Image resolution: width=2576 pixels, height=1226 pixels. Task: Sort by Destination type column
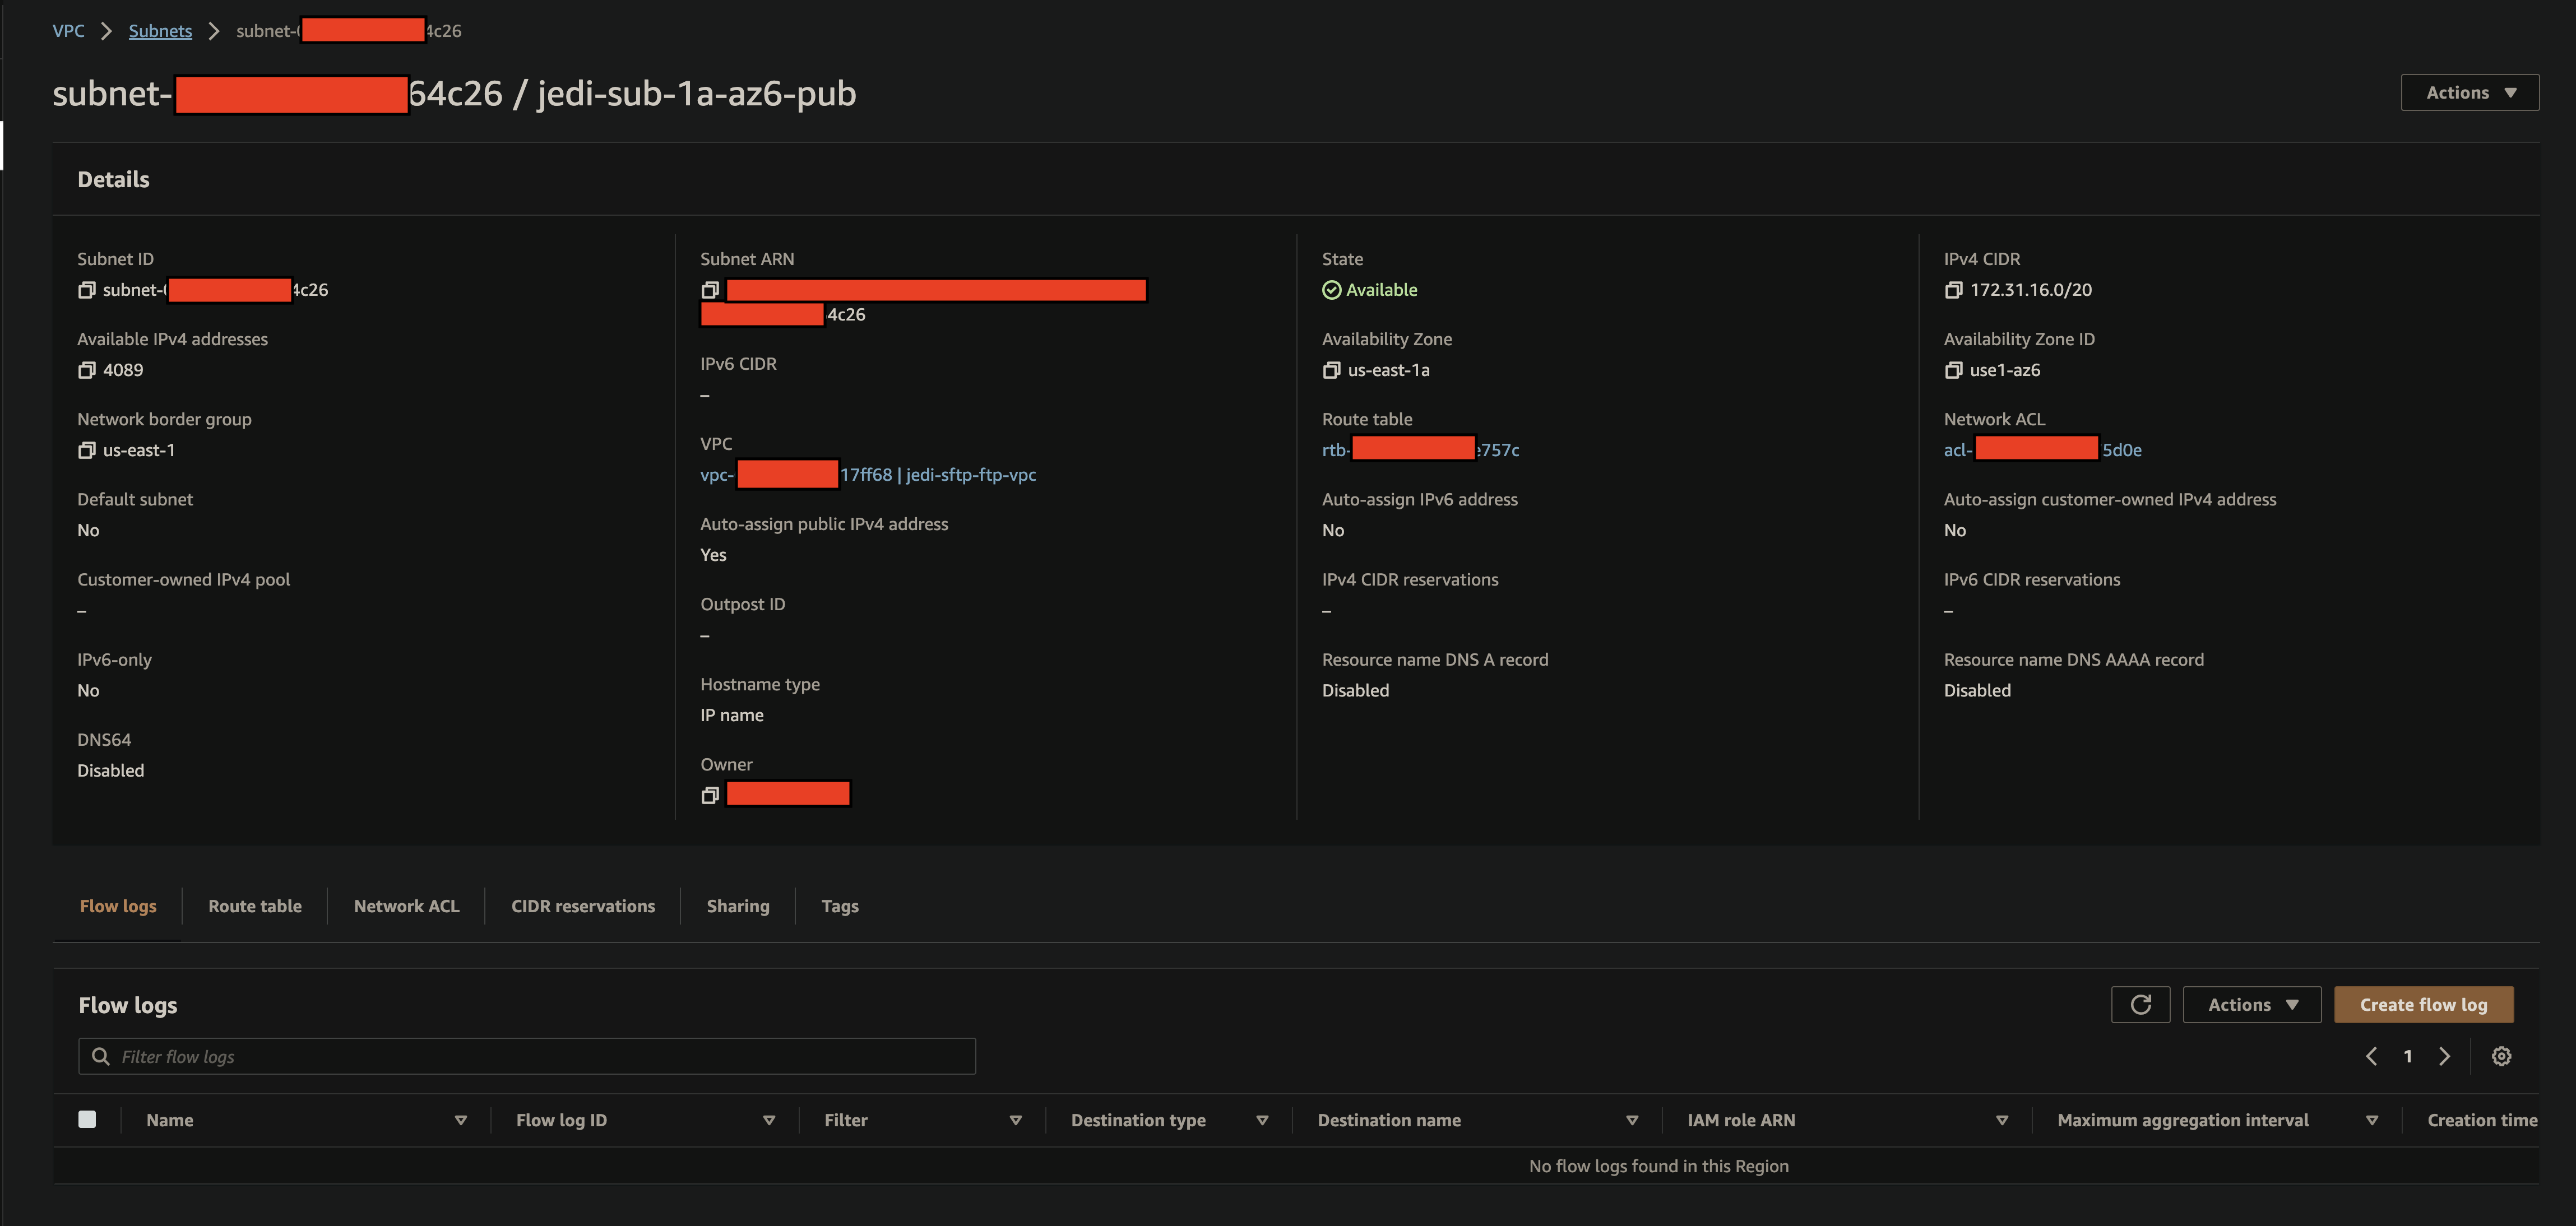pyautogui.click(x=1262, y=1120)
